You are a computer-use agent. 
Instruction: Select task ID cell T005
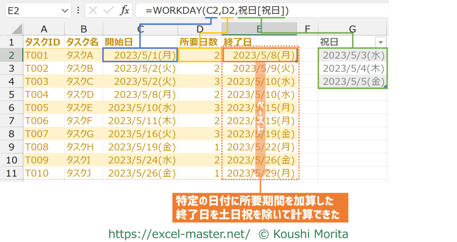44,108
